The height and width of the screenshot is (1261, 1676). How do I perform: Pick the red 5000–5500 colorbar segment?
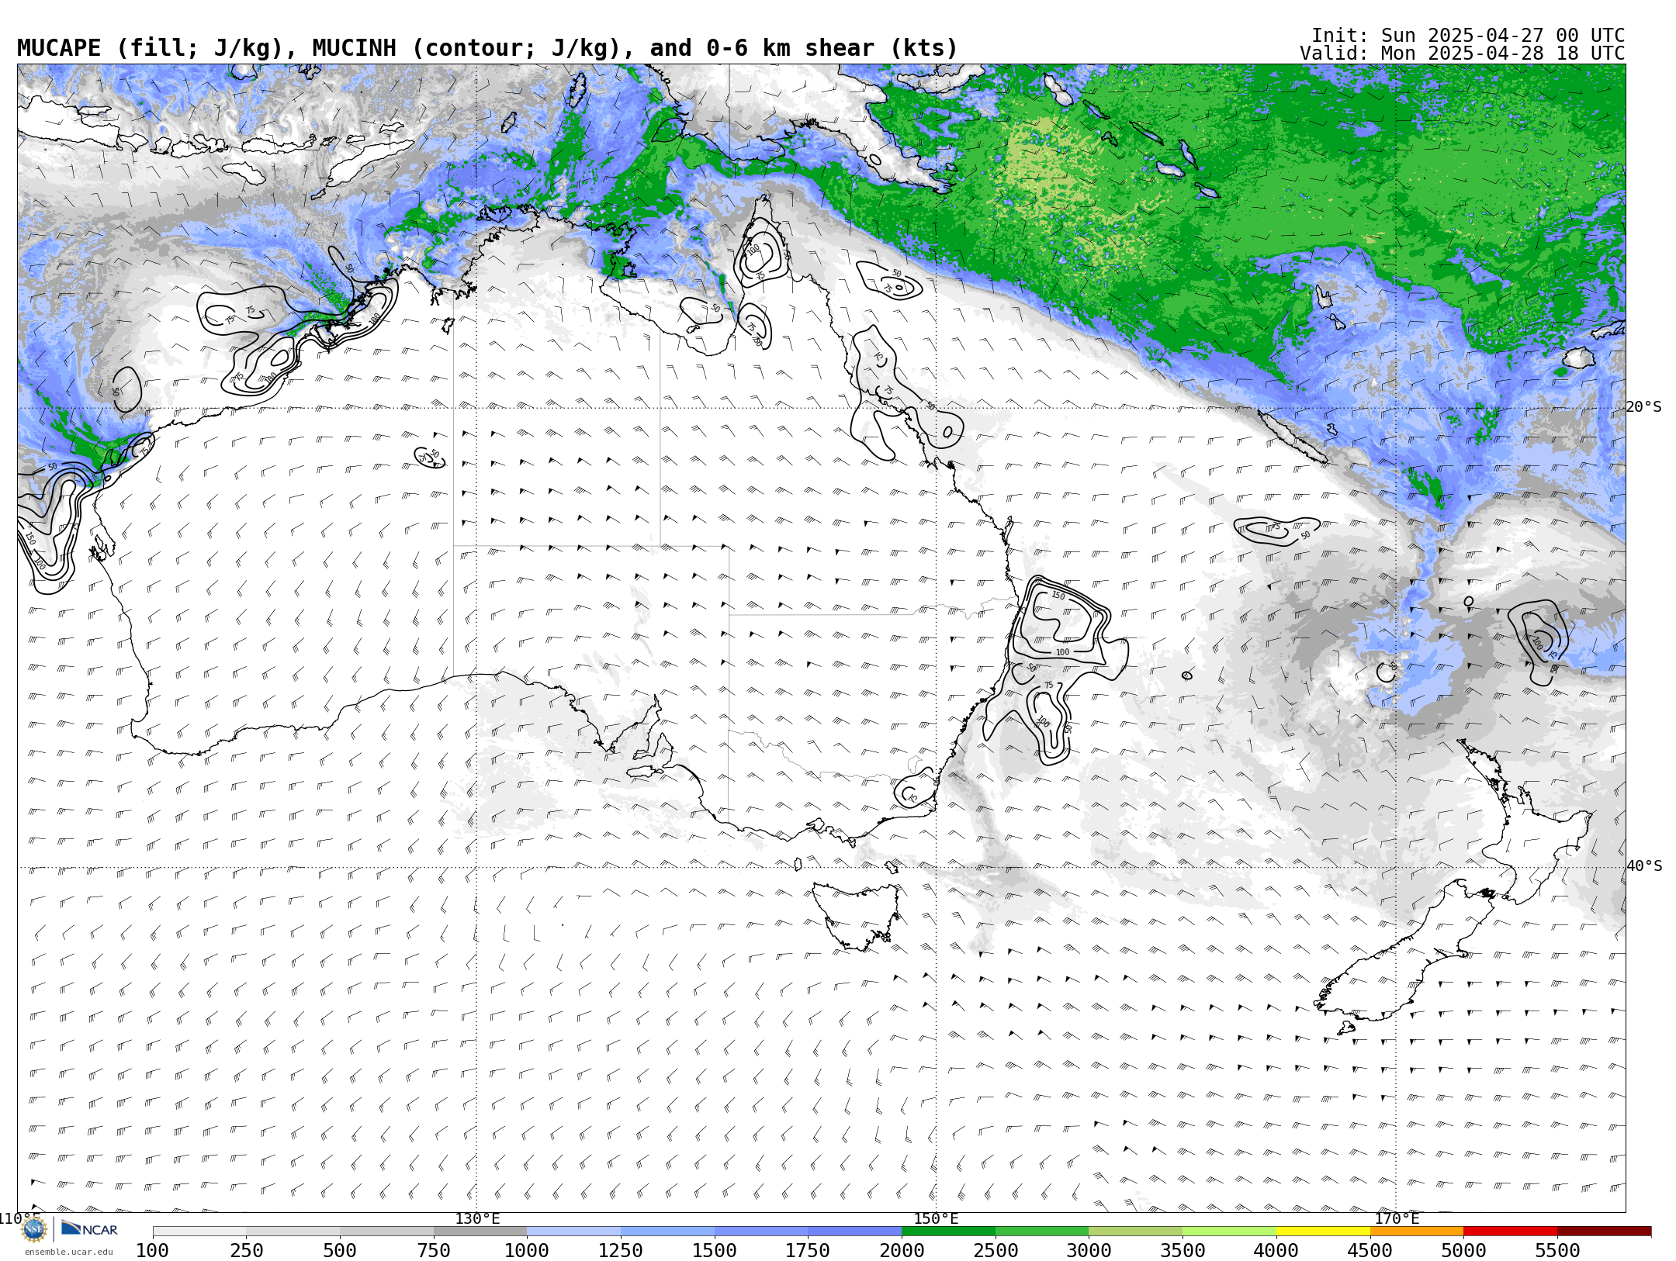coord(1510,1232)
